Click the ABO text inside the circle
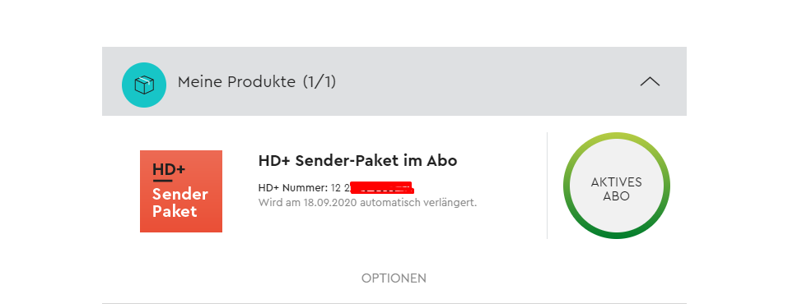The image size is (802, 308). (617, 196)
